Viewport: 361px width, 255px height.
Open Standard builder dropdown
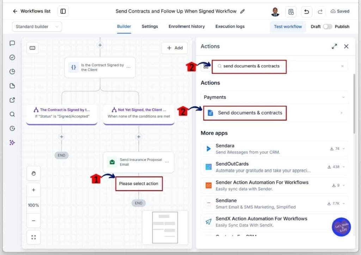click(x=37, y=27)
